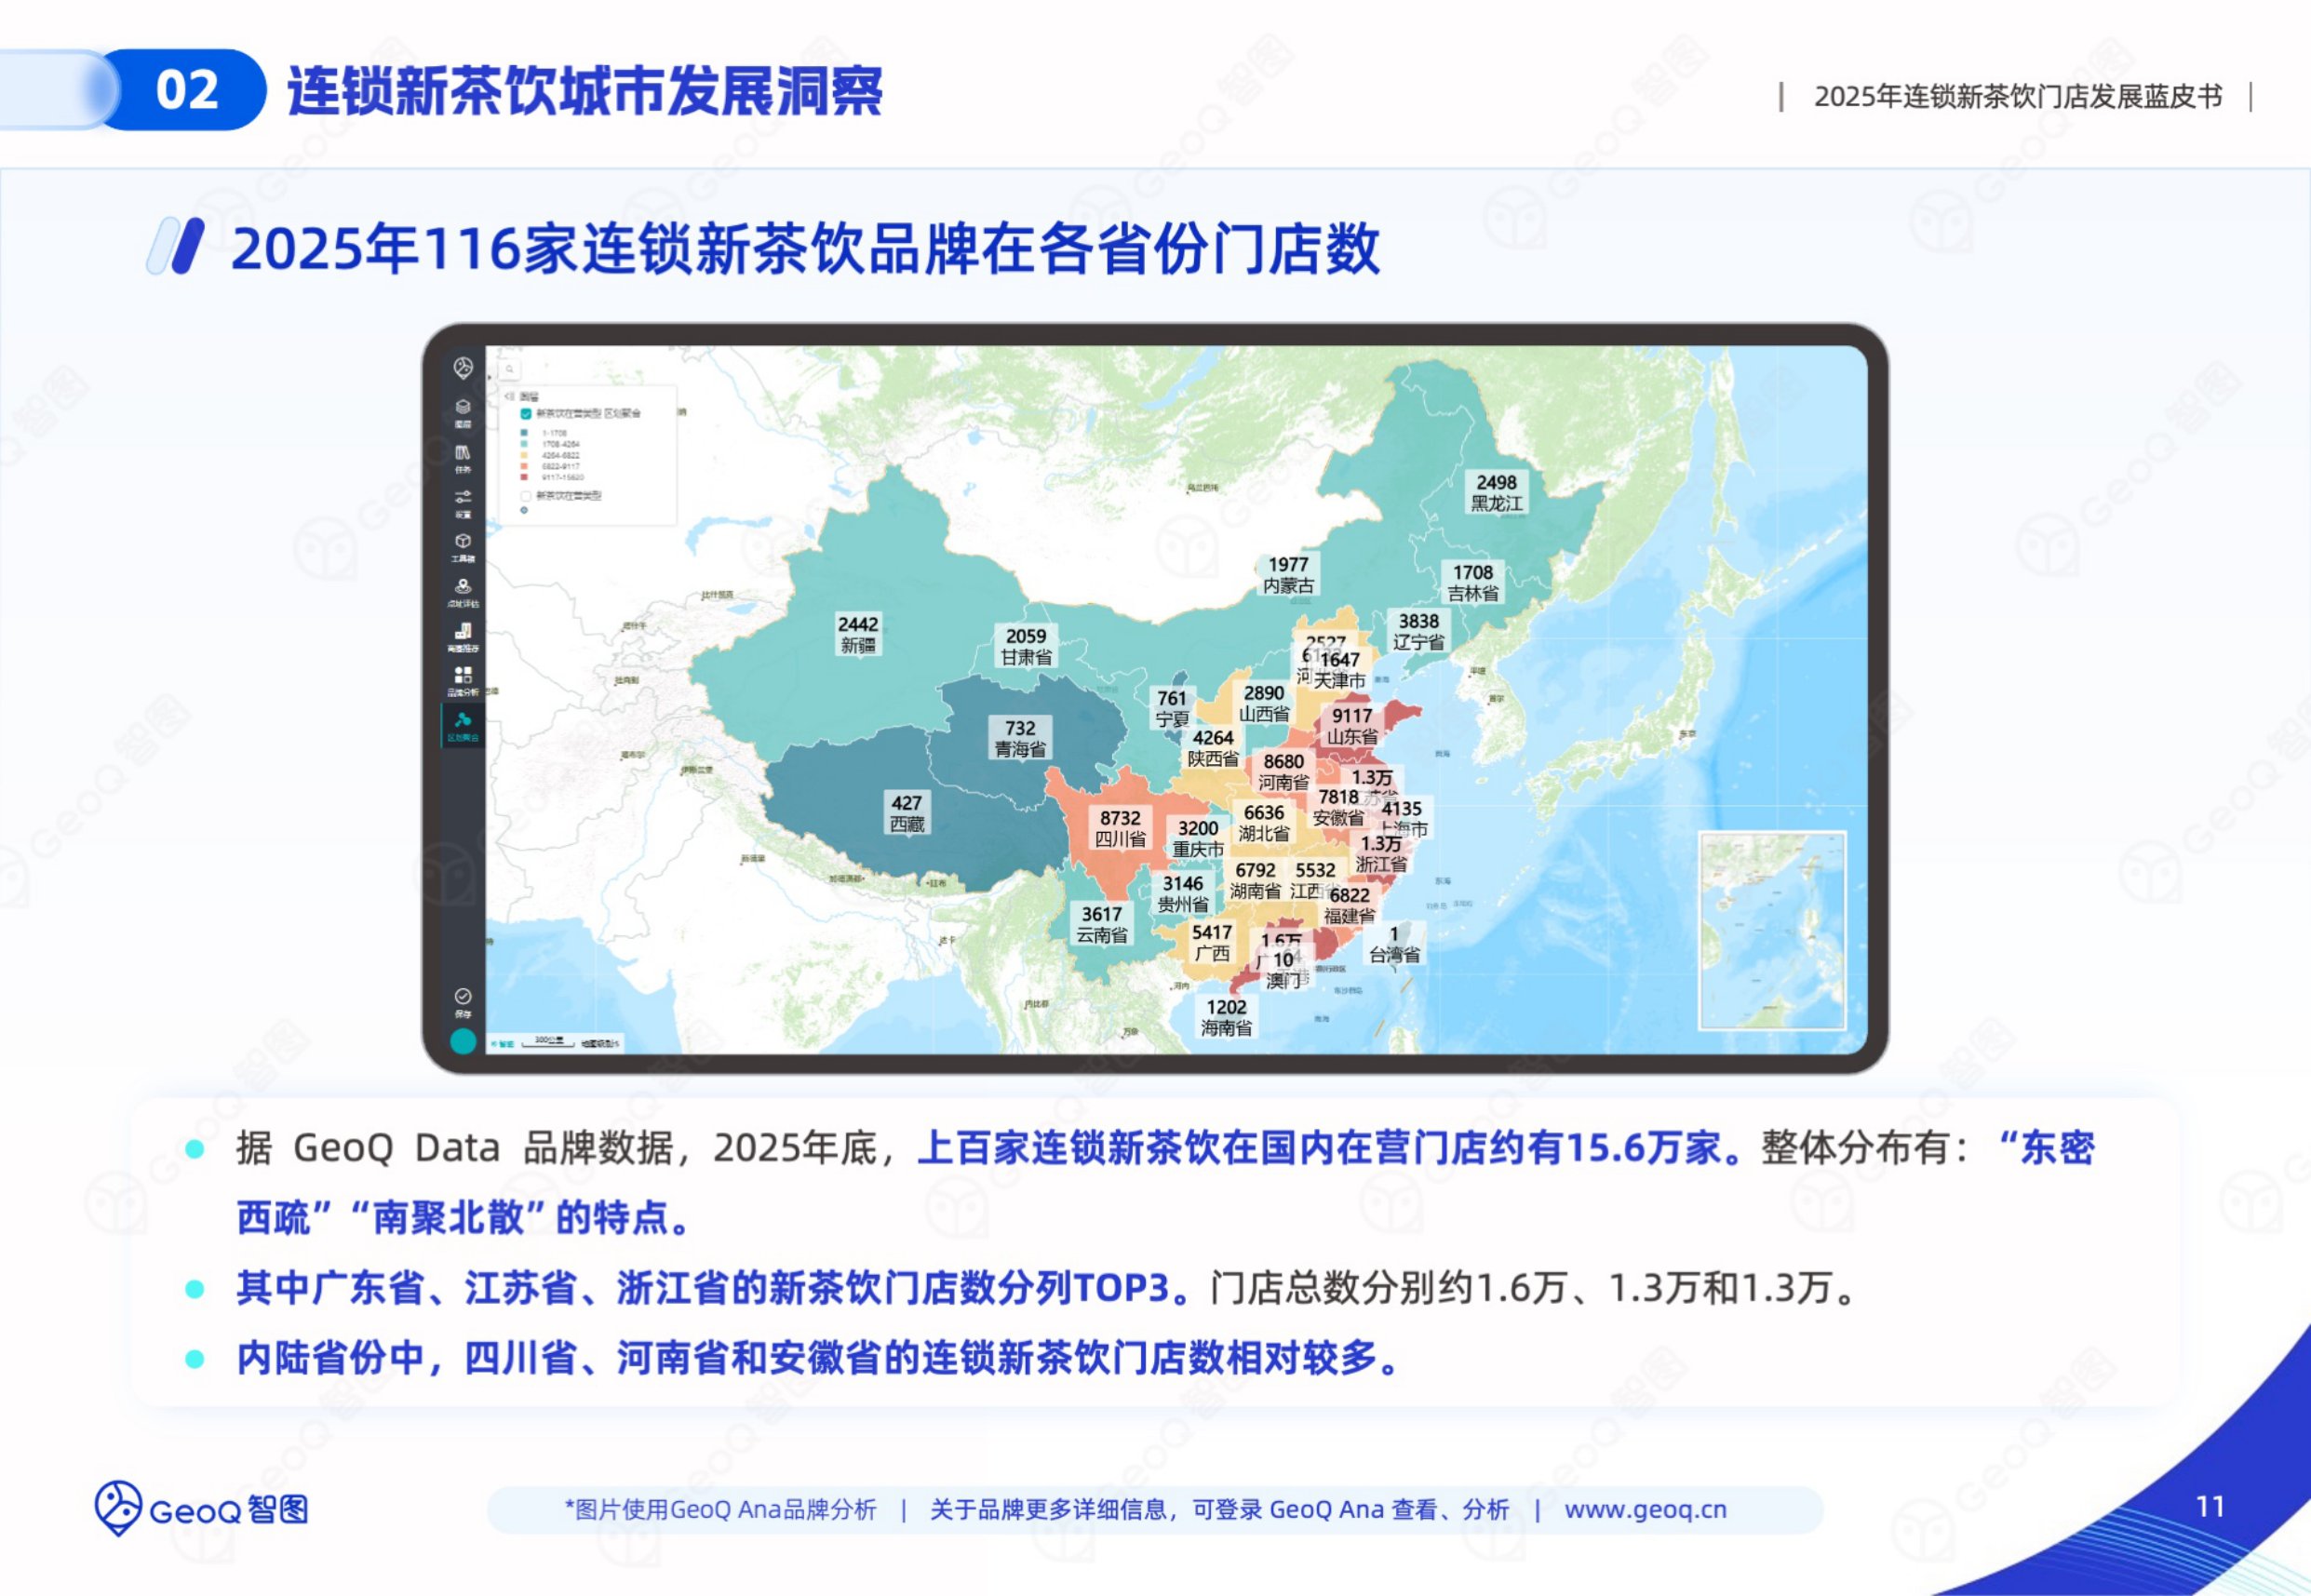Image resolution: width=2311 pixels, height=1596 pixels.
Task: Click the page number 11
Action: click(x=2210, y=1506)
